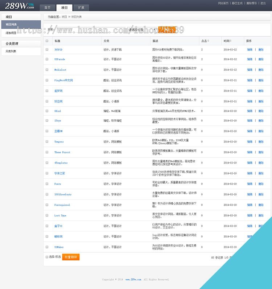
Task: Toggle the 选择/反选 checkbox at bottom
Action: 47,257
